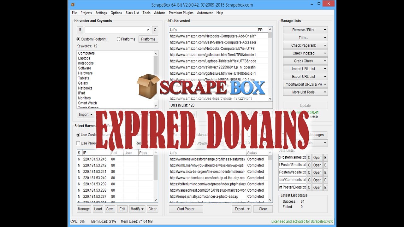Click the proxy list vertical scrollbar
This screenshot has width=404, height=227.
(156, 176)
